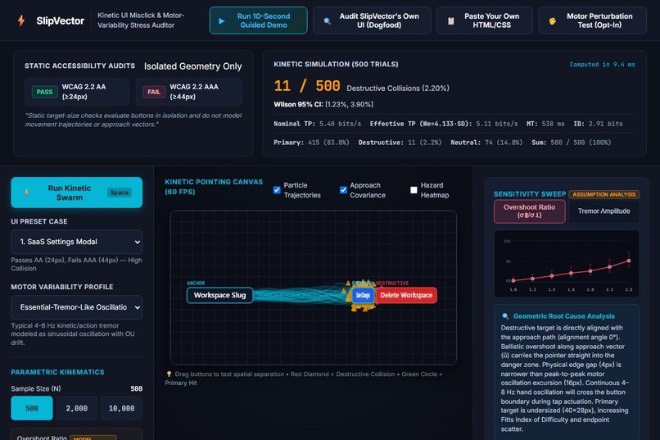The image size is (660, 440).
Task: Open Audit SlipVector's Own UI (Dogfood)
Action: tap(372, 20)
